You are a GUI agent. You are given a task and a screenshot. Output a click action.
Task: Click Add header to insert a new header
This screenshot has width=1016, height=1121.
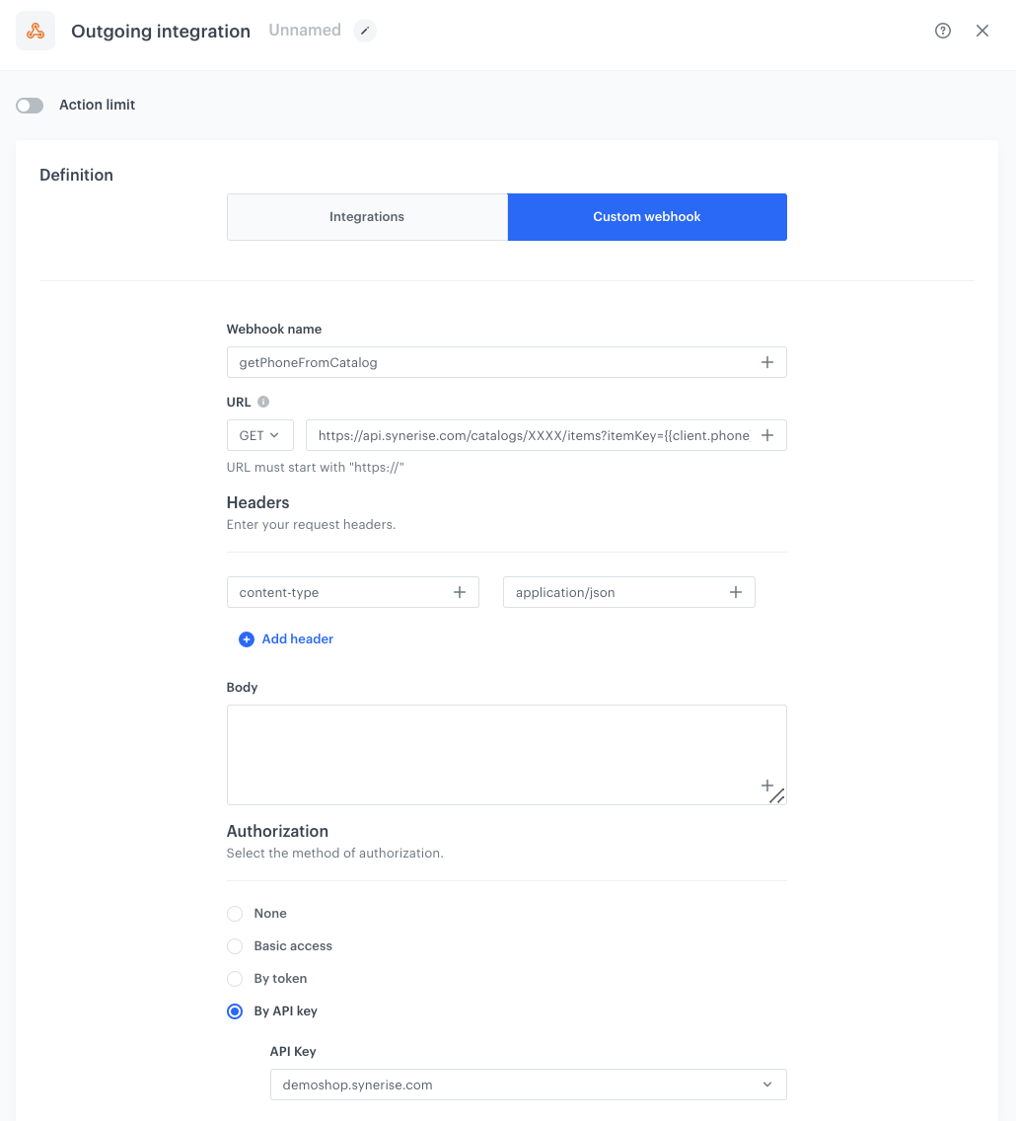tap(286, 639)
